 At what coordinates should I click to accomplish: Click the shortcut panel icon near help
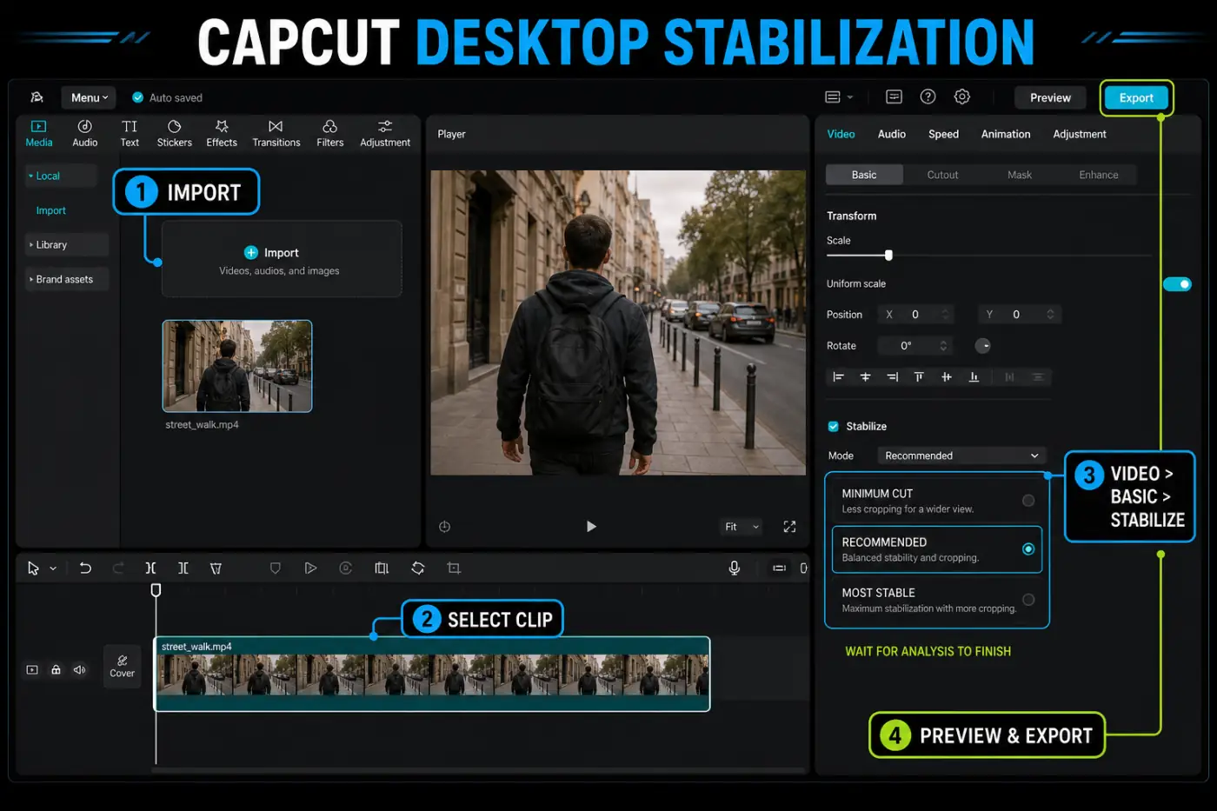tap(894, 96)
